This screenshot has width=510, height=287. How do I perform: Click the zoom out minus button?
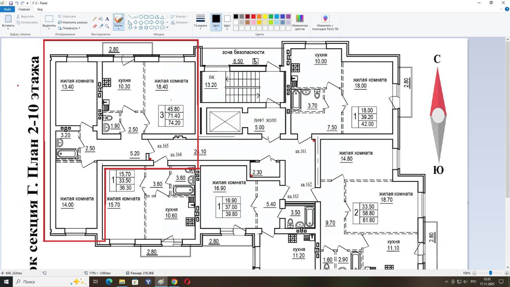coord(475,273)
